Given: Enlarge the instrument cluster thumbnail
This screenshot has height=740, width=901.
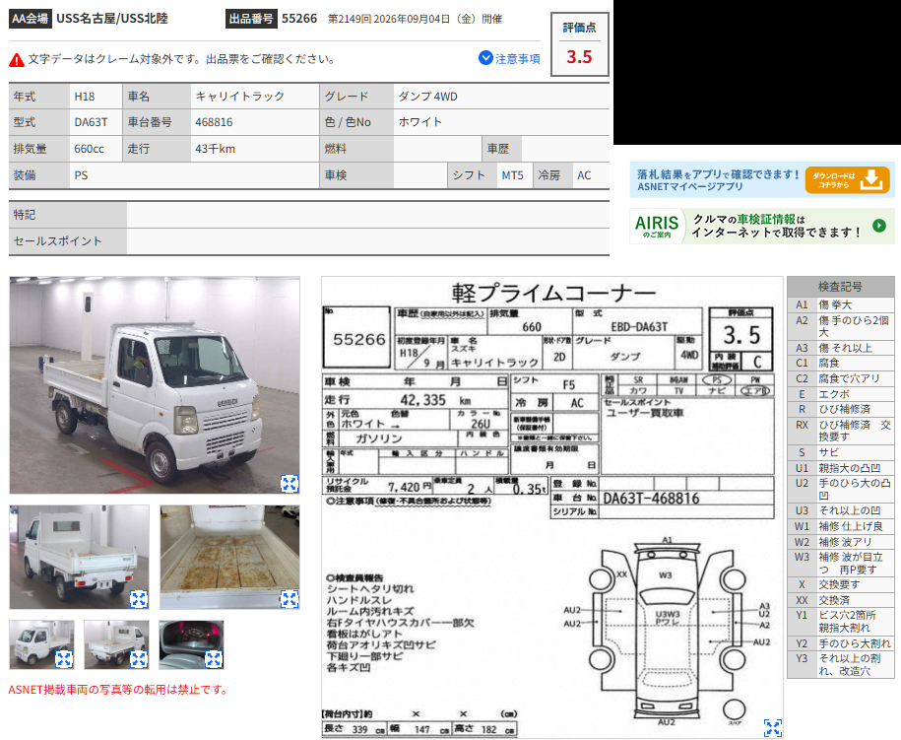Looking at the screenshot, I should [x=213, y=659].
